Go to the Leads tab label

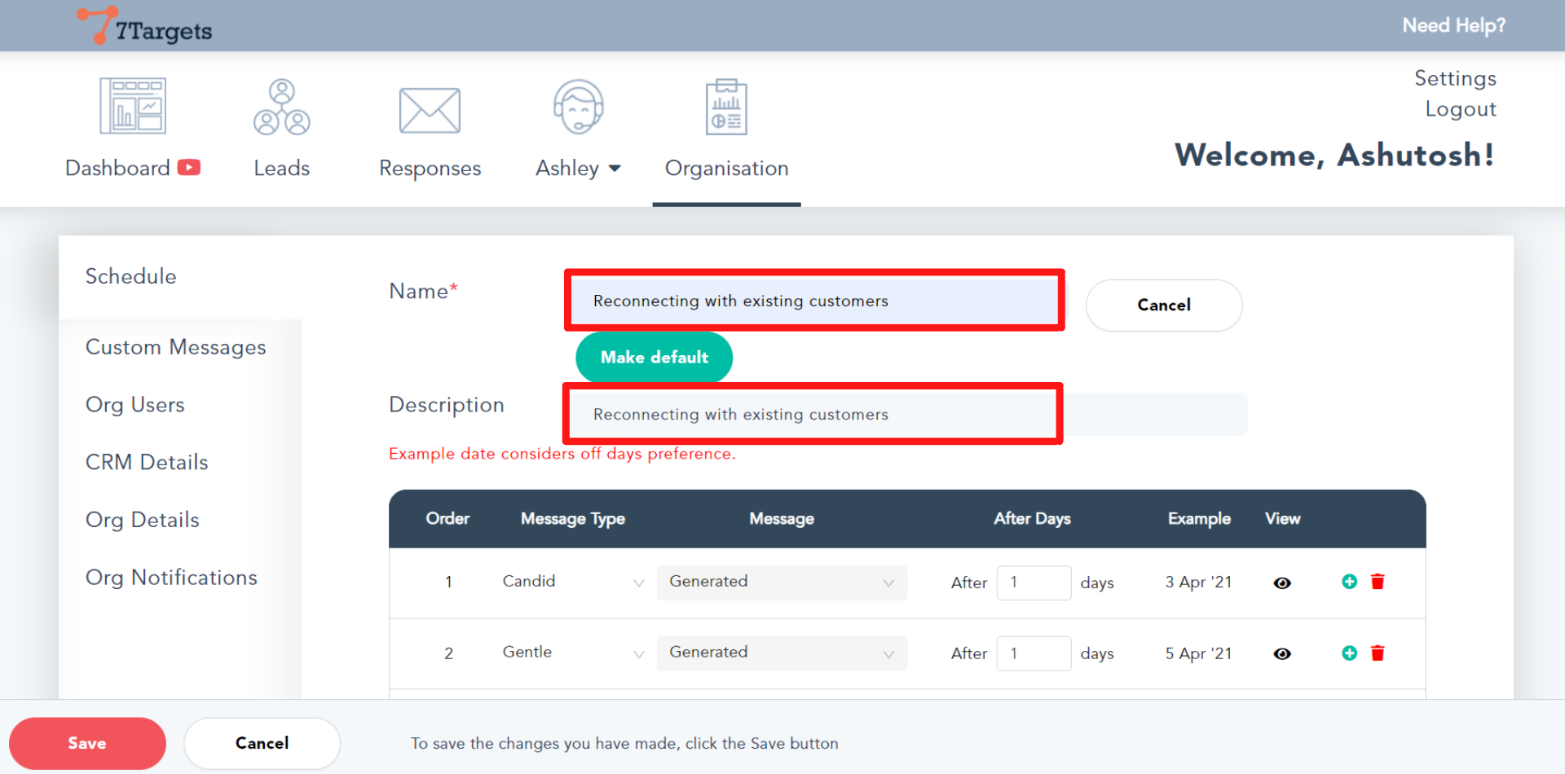click(x=282, y=168)
